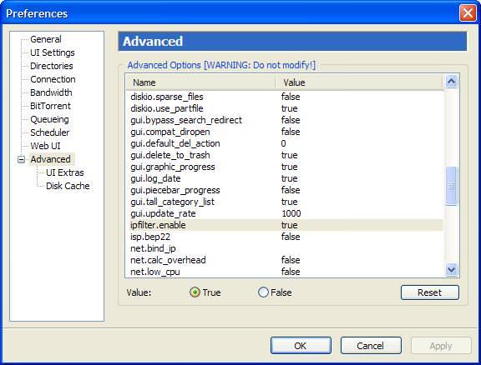Select the net.calc_overhead option row
Viewport: 481px width, 365px height.
pyautogui.click(x=285, y=260)
